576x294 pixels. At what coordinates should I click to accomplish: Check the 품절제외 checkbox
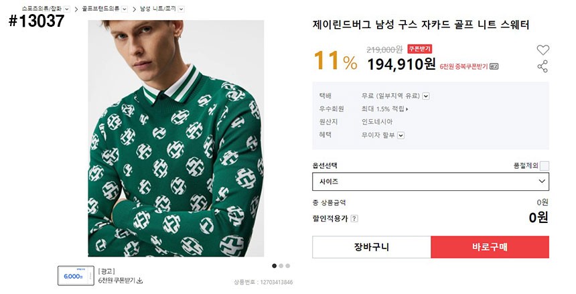pyautogui.click(x=545, y=166)
